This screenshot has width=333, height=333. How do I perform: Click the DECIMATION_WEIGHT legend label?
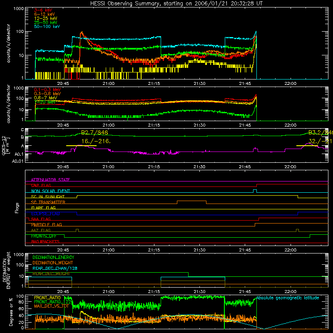pyautogui.click(x=53, y=263)
